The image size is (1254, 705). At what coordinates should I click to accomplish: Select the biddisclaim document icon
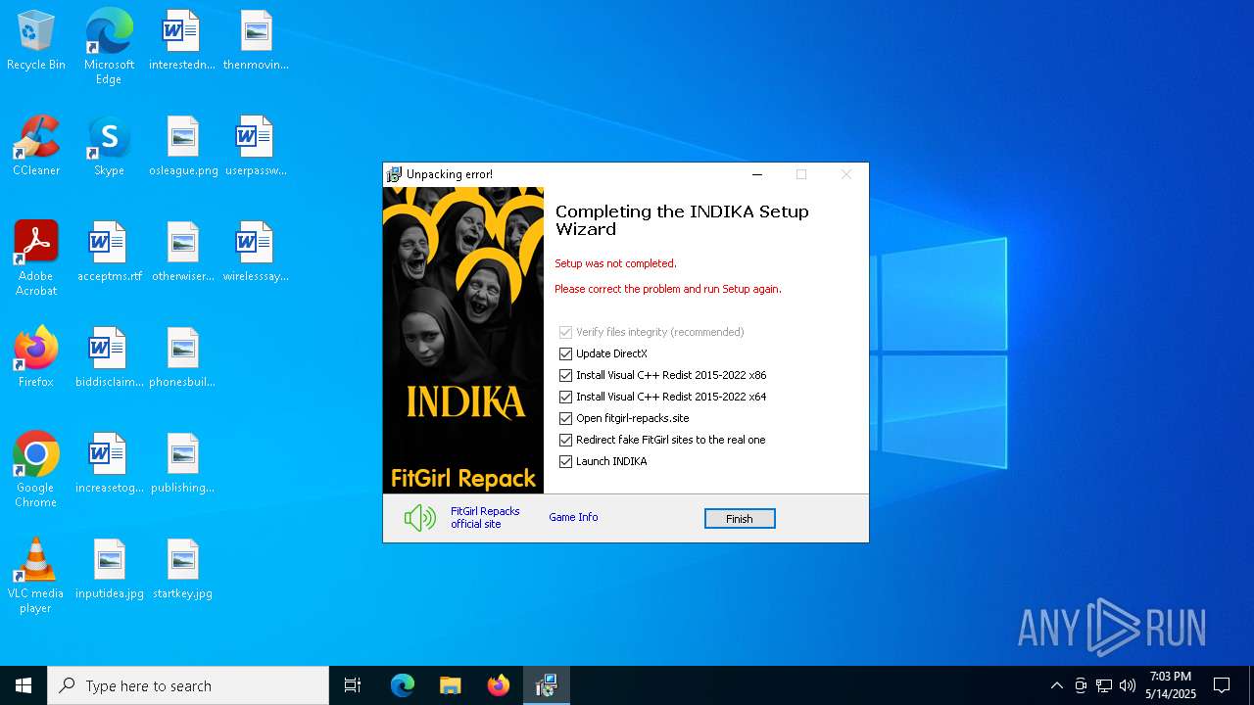coord(109,357)
